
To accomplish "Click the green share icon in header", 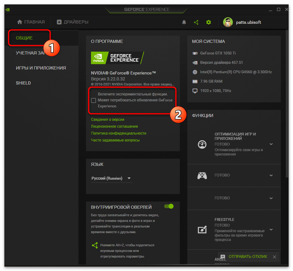I will coord(196,22).
